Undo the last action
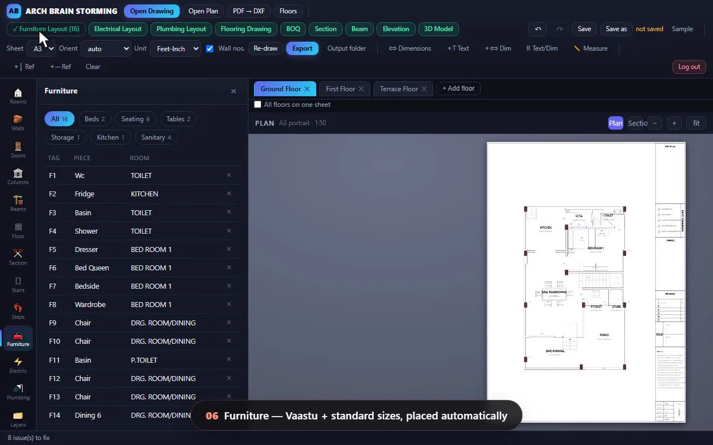The height and width of the screenshot is (445, 713). click(x=538, y=29)
